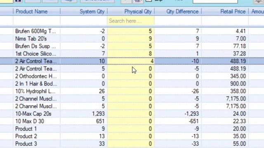Click Retail Price '37.28' cell
The width and height of the screenshot is (264, 148).
(x=225, y=54)
